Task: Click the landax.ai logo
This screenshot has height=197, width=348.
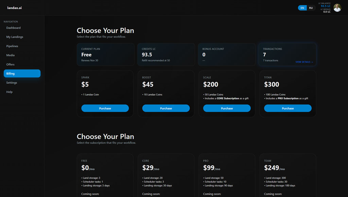Action: click(15, 8)
